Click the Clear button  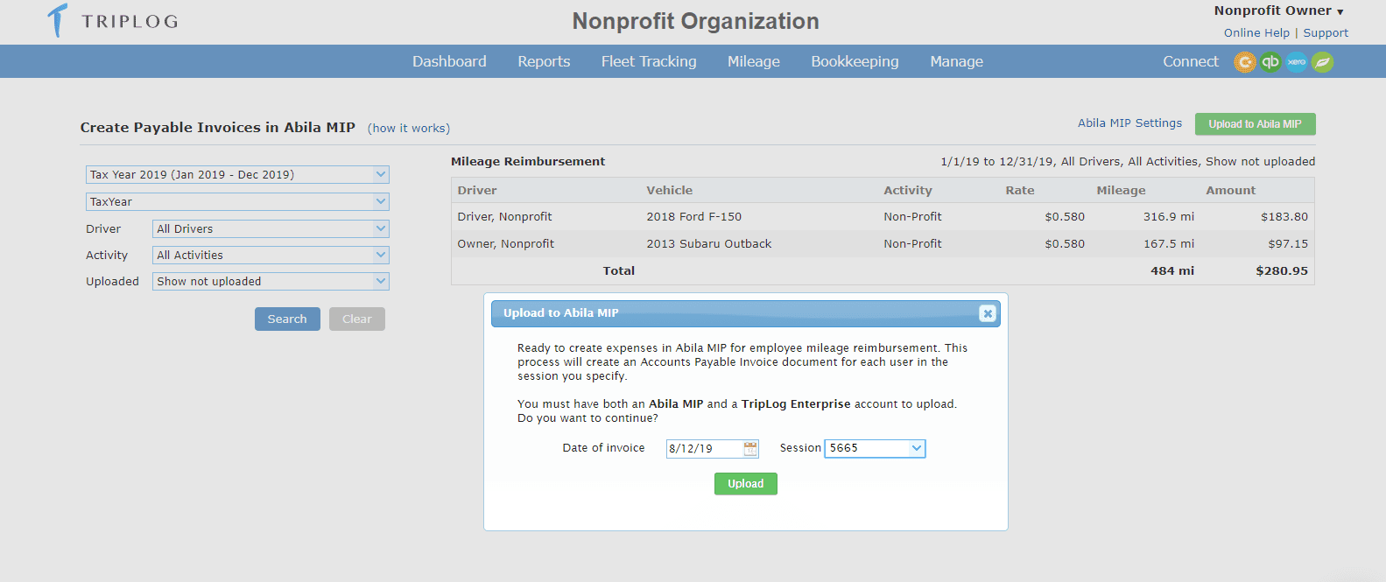click(x=357, y=319)
